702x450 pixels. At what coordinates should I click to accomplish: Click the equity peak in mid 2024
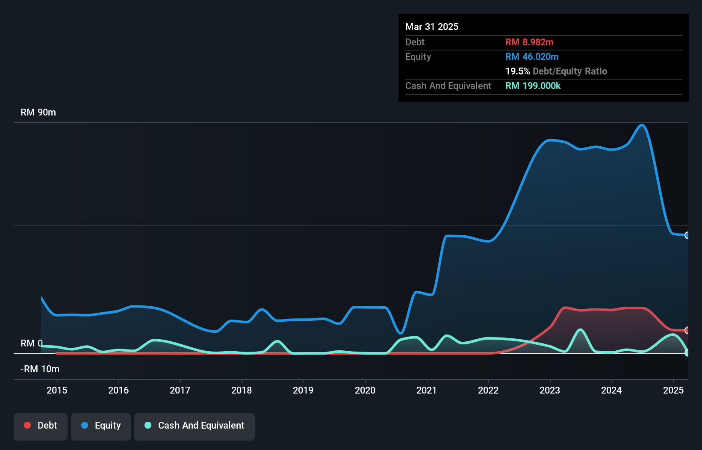[x=642, y=125]
